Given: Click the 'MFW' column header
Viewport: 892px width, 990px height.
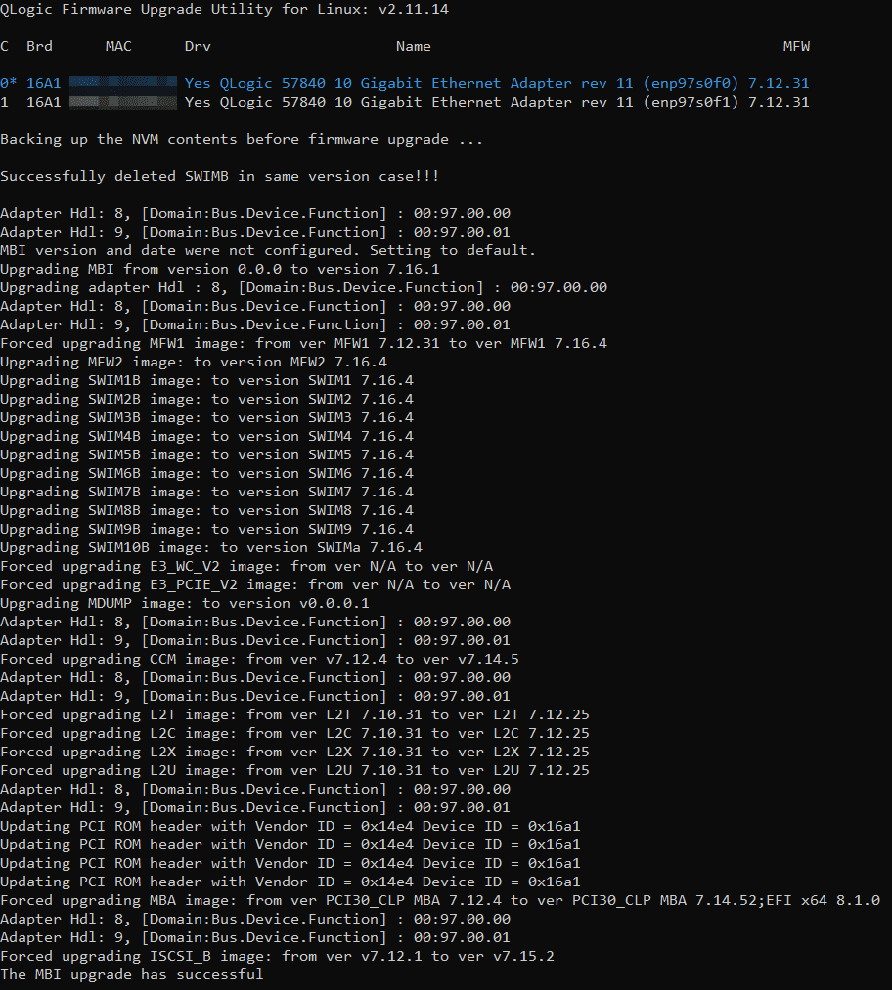Looking at the screenshot, I should tap(796, 46).
